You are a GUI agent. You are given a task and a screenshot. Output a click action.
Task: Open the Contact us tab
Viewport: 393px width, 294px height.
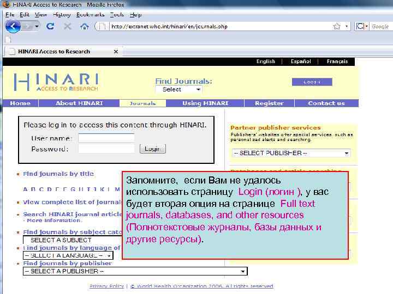click(x=326, y=103)
